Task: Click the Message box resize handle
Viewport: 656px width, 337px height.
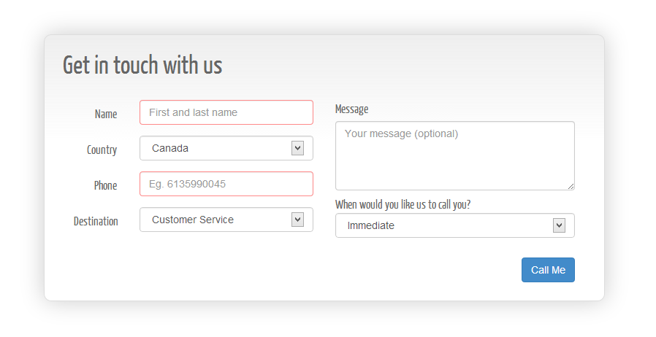Action: pos(571,186)
